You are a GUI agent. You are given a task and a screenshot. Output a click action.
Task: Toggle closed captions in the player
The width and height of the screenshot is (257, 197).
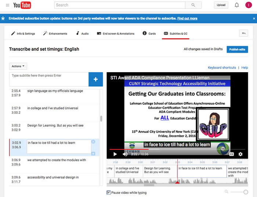click(232, 154)
